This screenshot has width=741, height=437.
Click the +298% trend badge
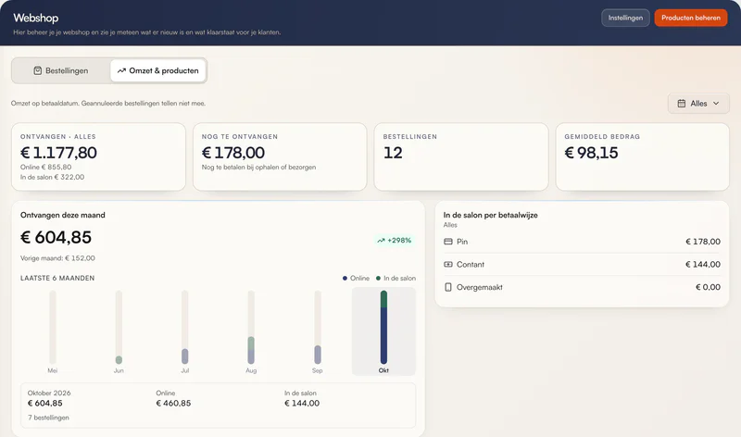pyautogui.click(x=395, y=241)
